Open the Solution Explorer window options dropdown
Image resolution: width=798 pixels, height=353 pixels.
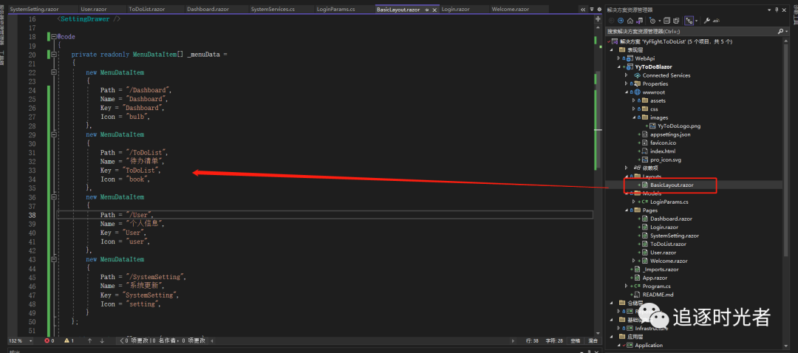coord(769,10)
